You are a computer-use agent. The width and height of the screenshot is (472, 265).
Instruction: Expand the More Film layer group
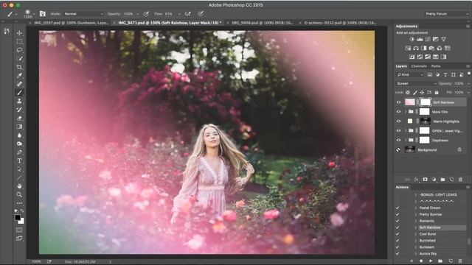tap(406, 112)
